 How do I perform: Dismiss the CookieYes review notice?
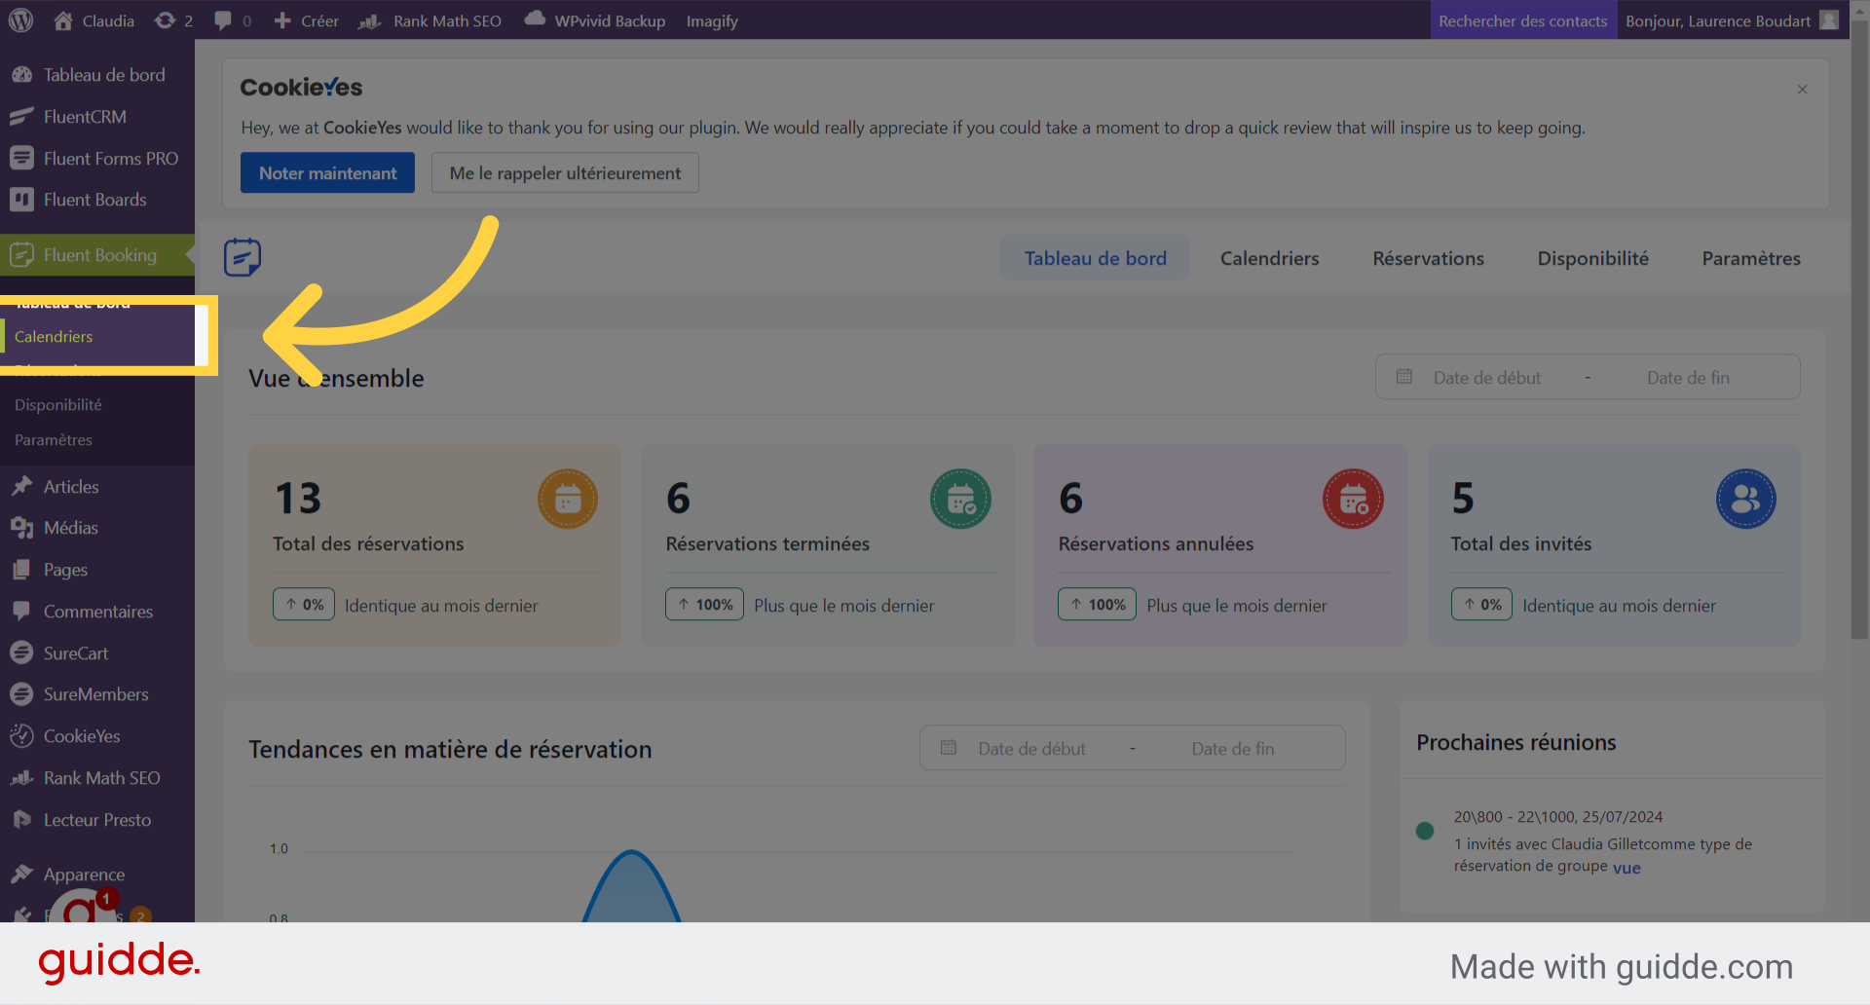tap(1802, 90)
